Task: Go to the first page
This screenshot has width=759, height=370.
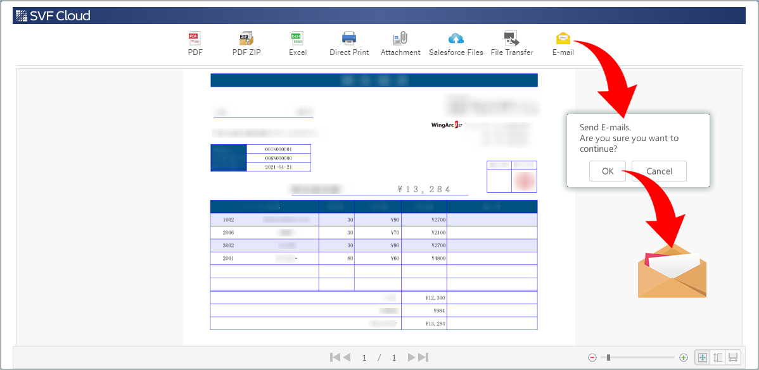Action: pos(335,357)
